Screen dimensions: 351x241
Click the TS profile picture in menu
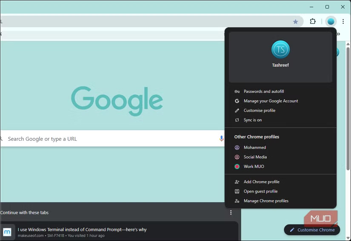click(280, 50)
